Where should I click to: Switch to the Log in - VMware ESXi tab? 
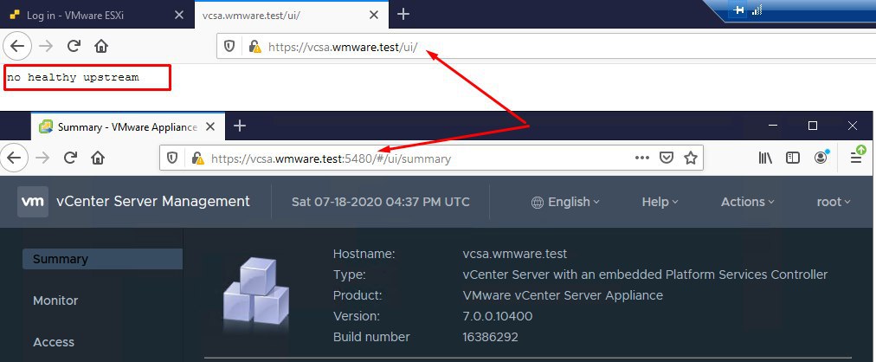coord(98,15)
